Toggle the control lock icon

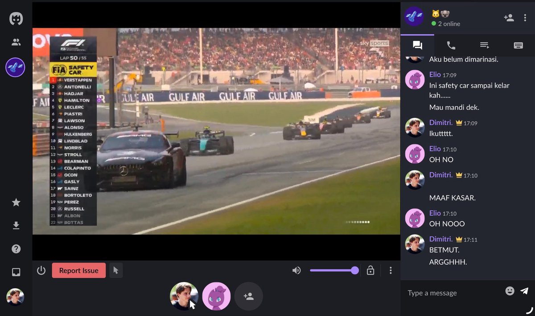370,270
